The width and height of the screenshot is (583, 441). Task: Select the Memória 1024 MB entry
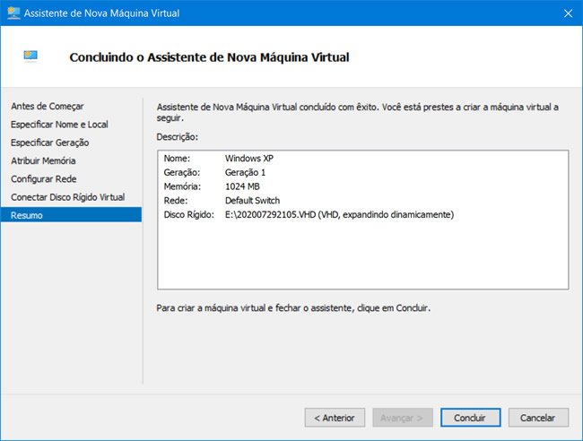click(x=240, y=186)
